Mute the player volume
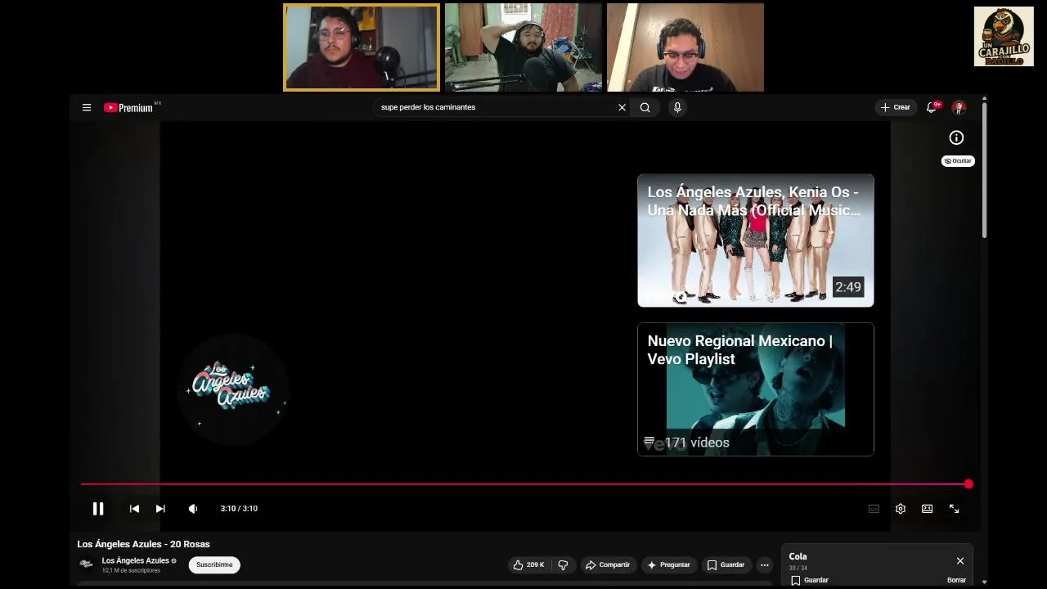This screenshot has height=589, width=1047. (x=193, y=509)
